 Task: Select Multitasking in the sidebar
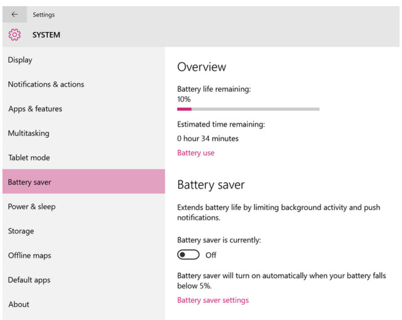(x=84, y=133)
